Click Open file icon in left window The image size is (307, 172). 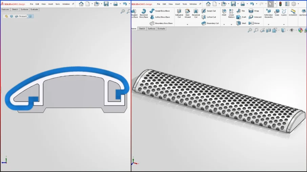96,4
